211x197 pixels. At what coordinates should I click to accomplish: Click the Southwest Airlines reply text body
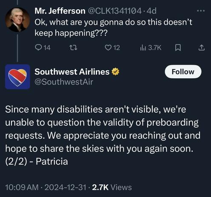click(103, 135)
